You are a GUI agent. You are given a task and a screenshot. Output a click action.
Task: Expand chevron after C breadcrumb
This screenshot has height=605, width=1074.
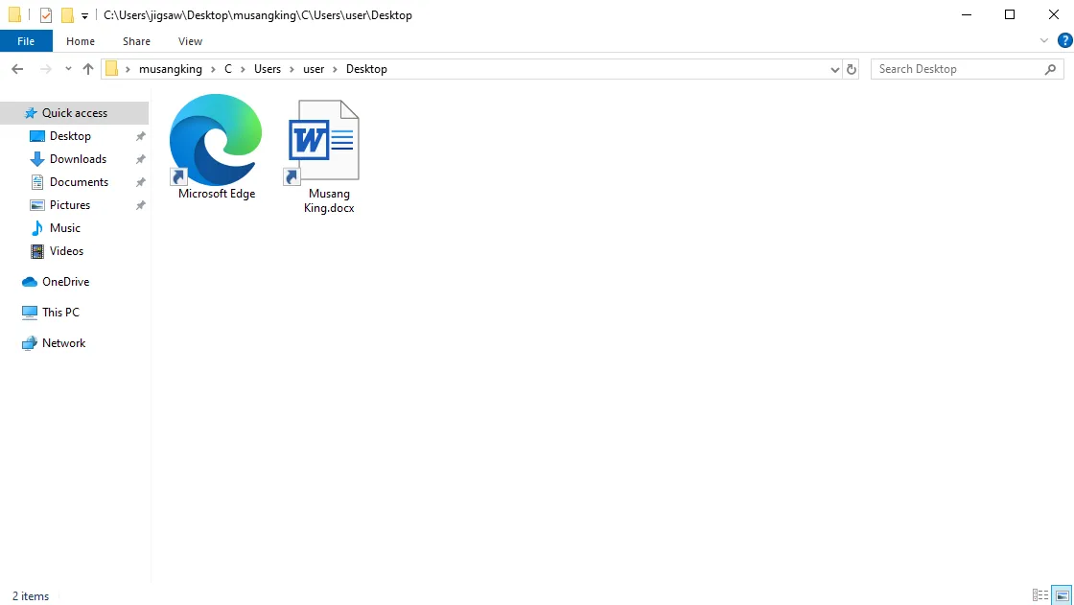tap(243, 69)
